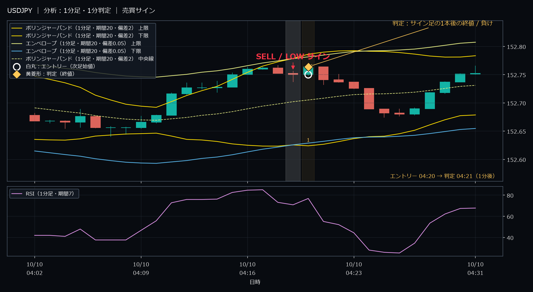The width and height of the screenshot is (533, 292).
Task: Click the white circle entry marker on chart
Action: pyautogui.click(x=308, y=75)
